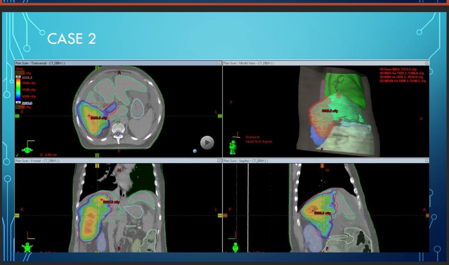Click the yellow plane handle on Frontal view's left edge
This screenshot has width=449, height=265.
tap(17, 215)
